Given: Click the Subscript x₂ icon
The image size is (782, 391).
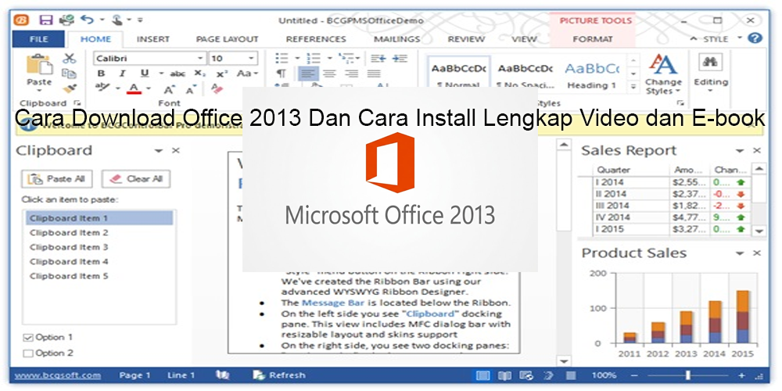Looking at the screenshot, I should [199, 74].
